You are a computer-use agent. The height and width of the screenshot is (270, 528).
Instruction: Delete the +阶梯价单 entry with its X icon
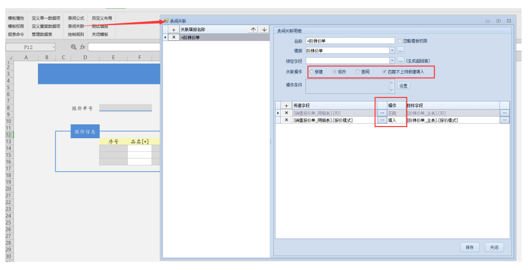174,37
